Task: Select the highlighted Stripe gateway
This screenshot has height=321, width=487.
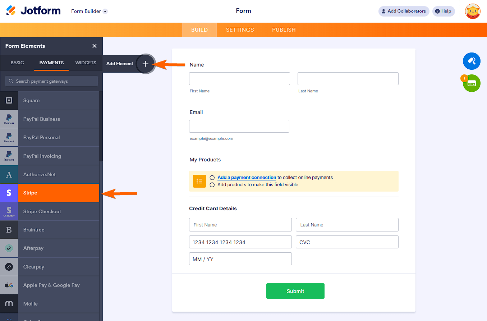Action: click(50, 193)
